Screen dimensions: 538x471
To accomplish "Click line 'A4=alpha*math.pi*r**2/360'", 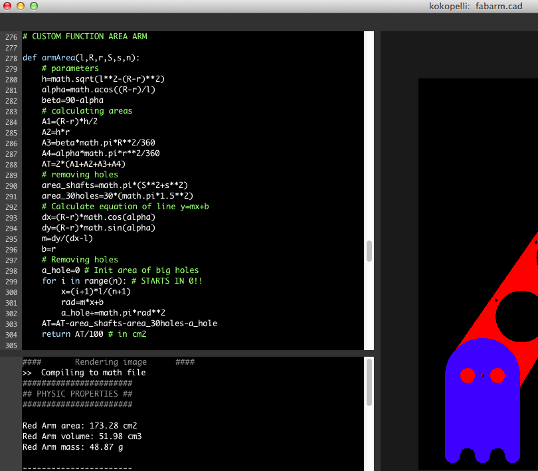I will [100, 153].
